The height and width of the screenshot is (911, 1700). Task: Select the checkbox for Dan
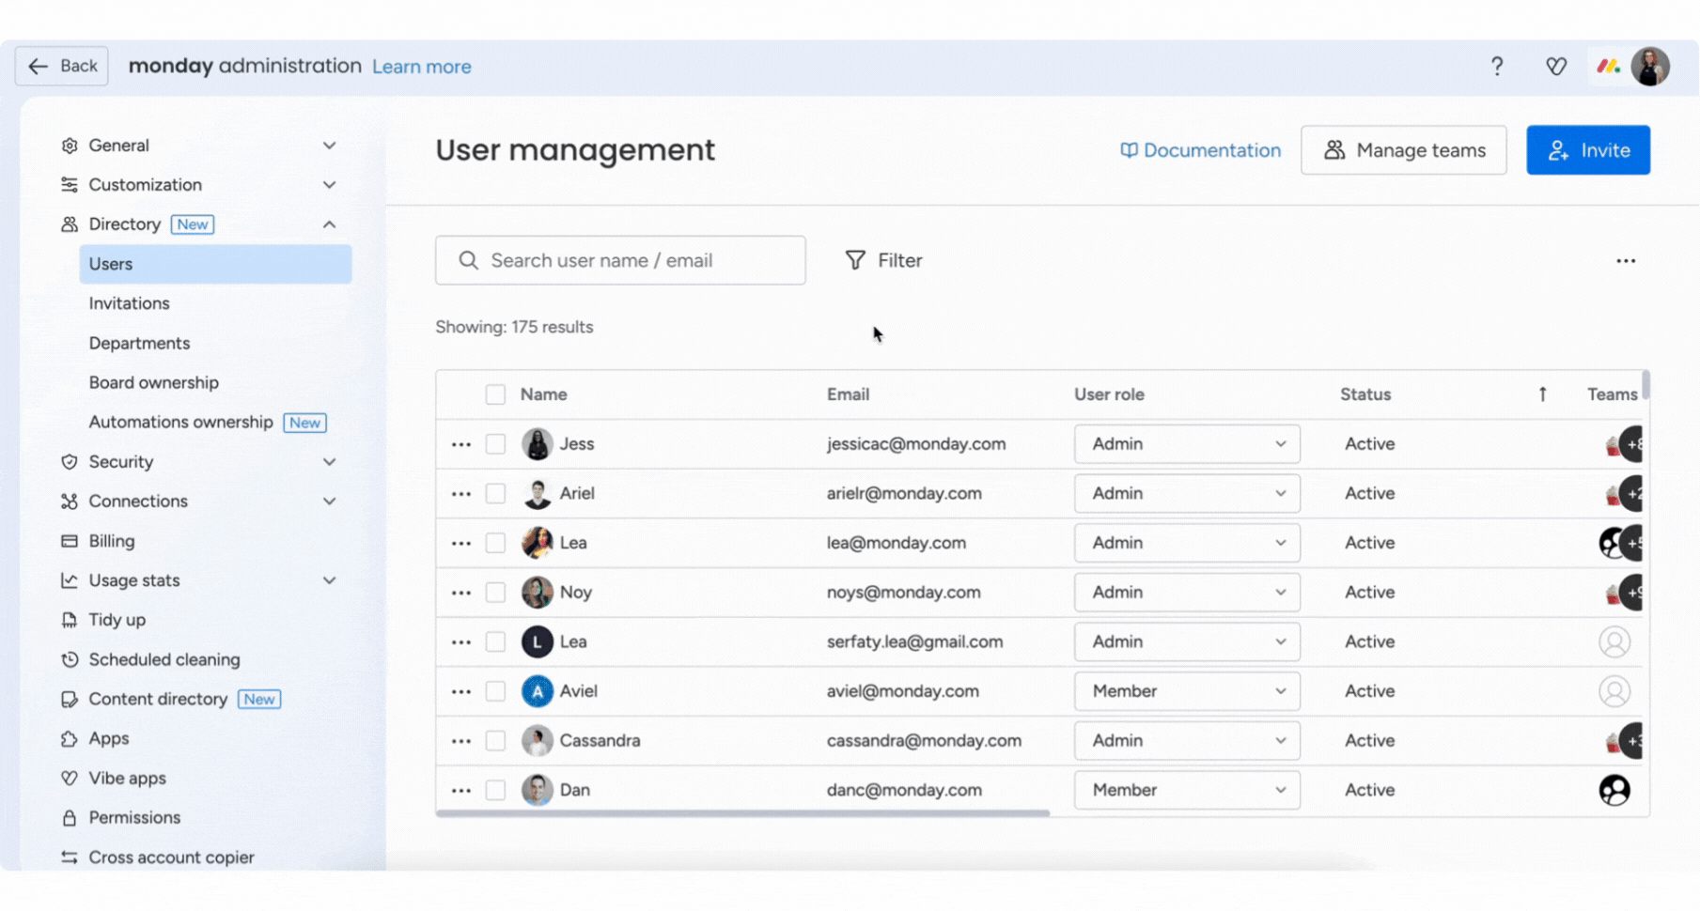pyautogui.click(x=495, y=791)
